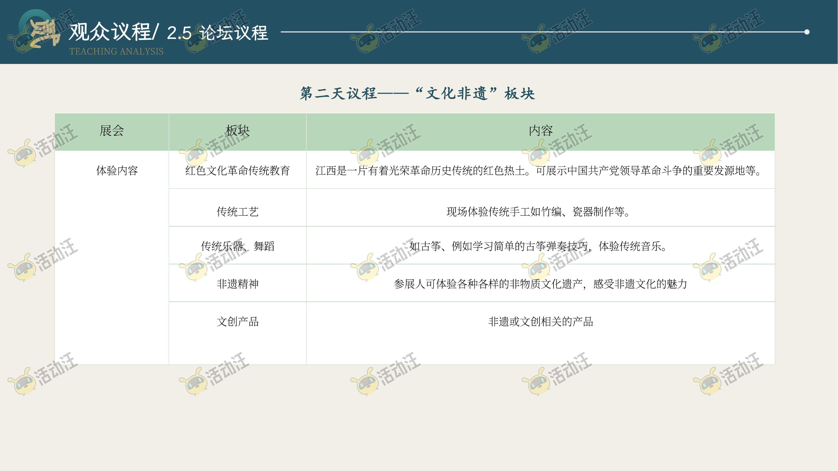Select the 非遗精神 cell
Screen dimensions: 838x471
click(237, 284)
